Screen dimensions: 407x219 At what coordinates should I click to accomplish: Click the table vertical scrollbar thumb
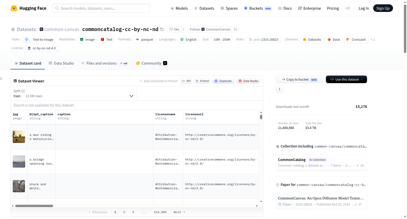click(x=261, y=117)
